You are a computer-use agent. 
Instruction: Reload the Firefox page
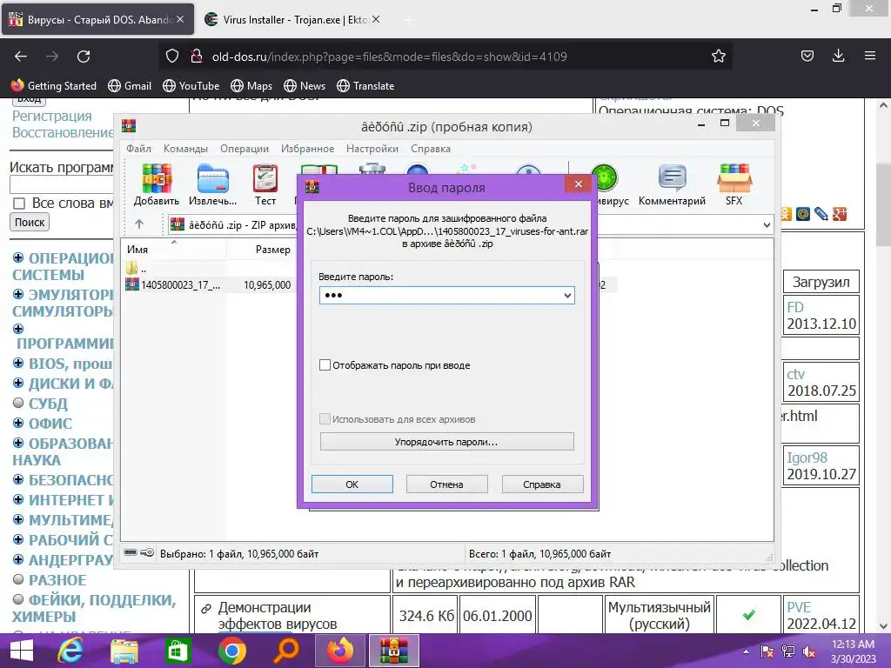click(84, 57)
